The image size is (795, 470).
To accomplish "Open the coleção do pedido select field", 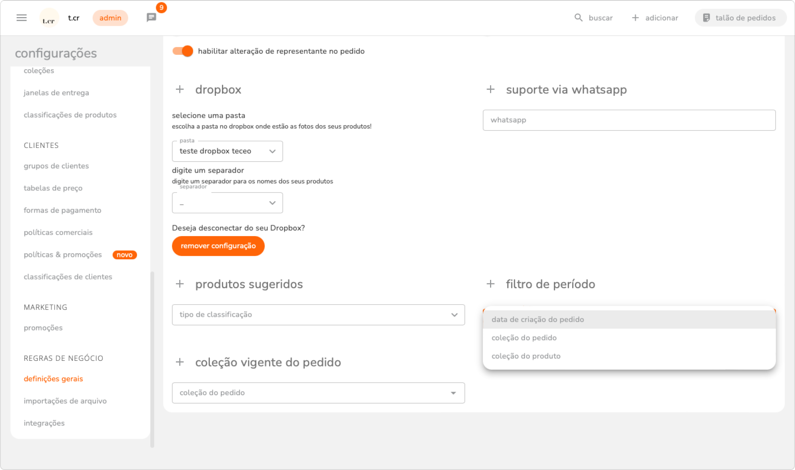I will pyautogui.click(x=318, y=393).
